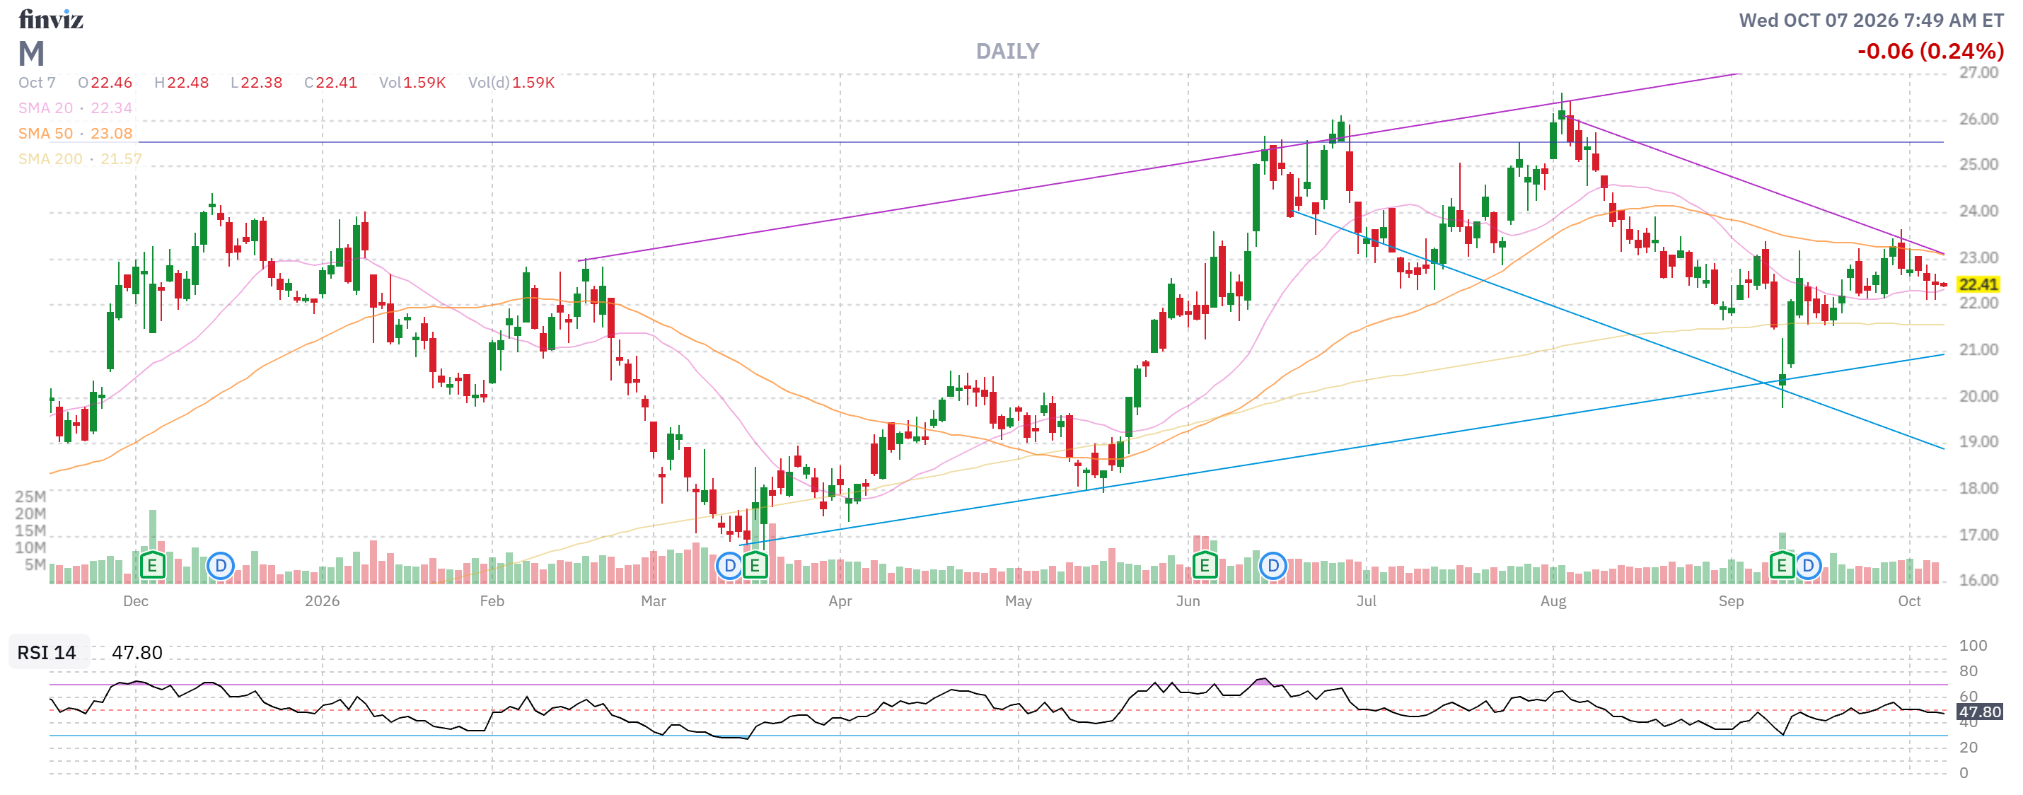The height and width of the screenshot is (795, 2023).
Task: Click the Jun label on the time axis
Action: 1188,601
